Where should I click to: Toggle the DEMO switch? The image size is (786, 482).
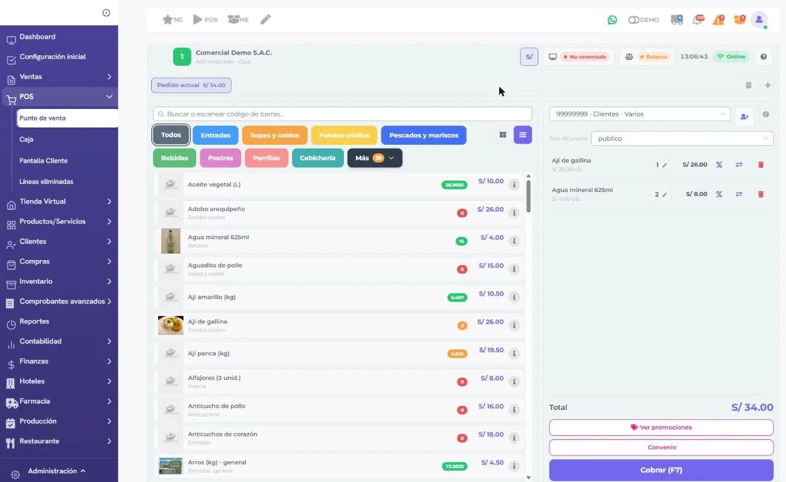pyautogui.click(x=643, y=20)
